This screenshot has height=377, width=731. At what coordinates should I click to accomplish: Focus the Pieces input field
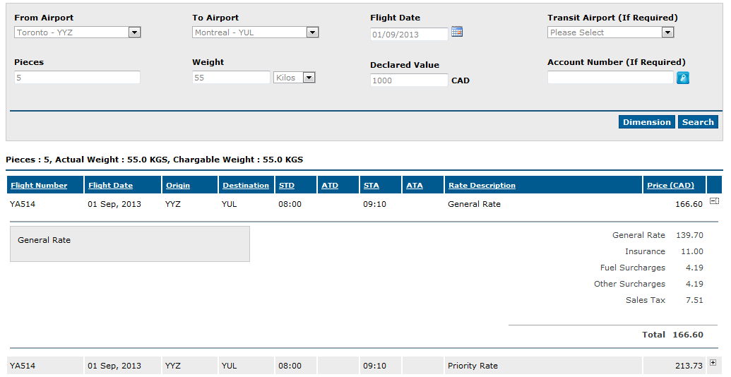pos(78,78)
